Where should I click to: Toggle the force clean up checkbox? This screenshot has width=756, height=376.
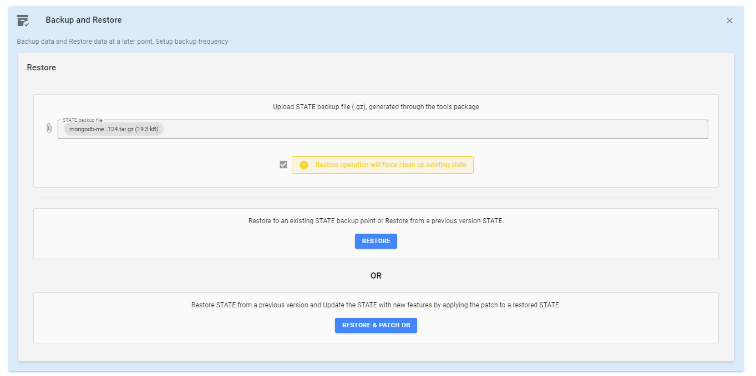tap(283, 165)
